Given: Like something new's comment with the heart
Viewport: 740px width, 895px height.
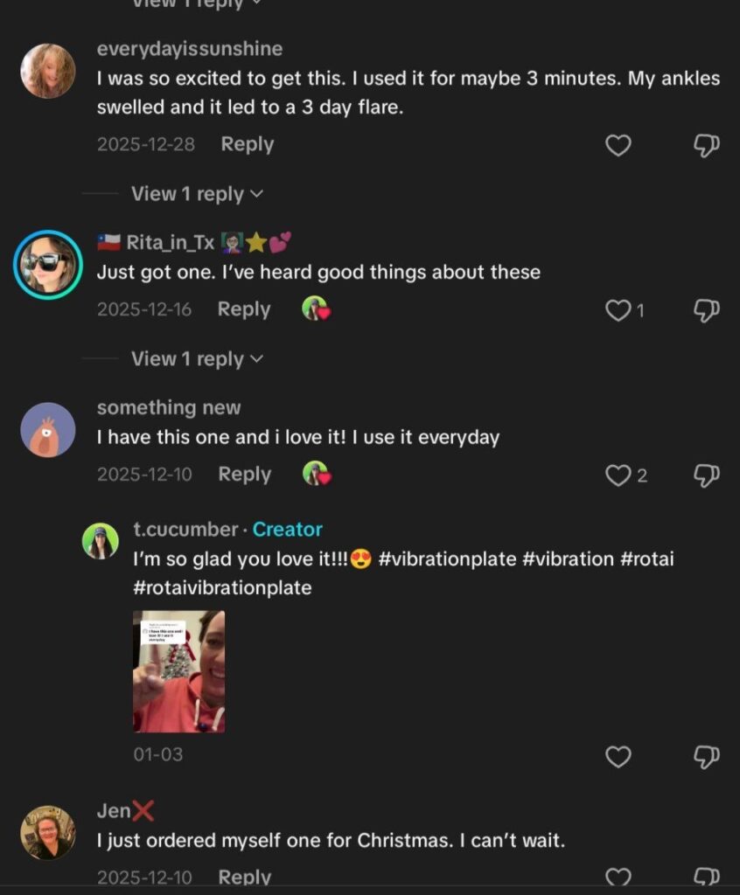Looking at the screenshot, I should coord(618,475).
